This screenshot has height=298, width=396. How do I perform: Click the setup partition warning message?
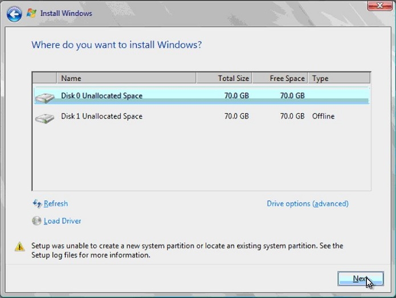(x=187, y=250)
